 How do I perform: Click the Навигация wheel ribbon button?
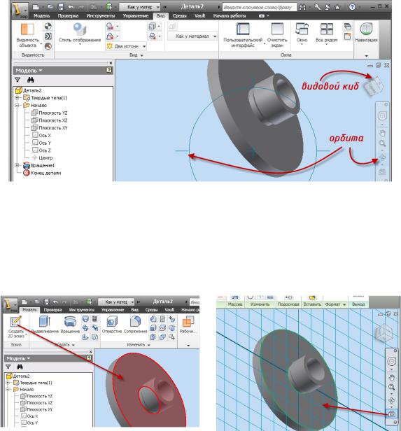tap(366, 33)
